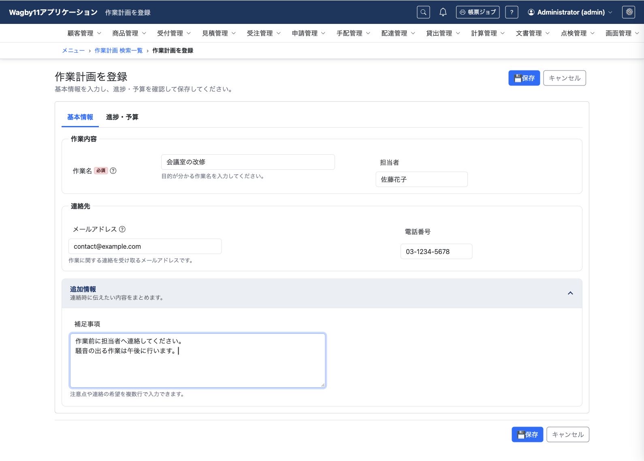
Task: Show help tooltip for 作業名
Action: 113,171
